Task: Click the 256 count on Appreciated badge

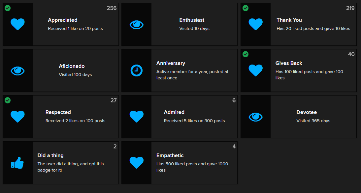Action: click(112, 8)
